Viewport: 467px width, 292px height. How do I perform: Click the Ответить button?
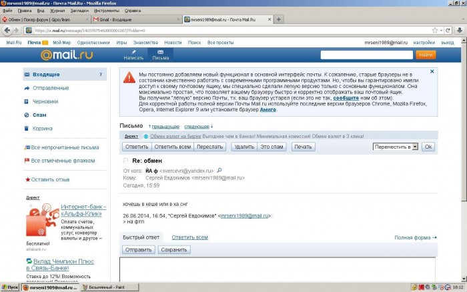(137, 147)
